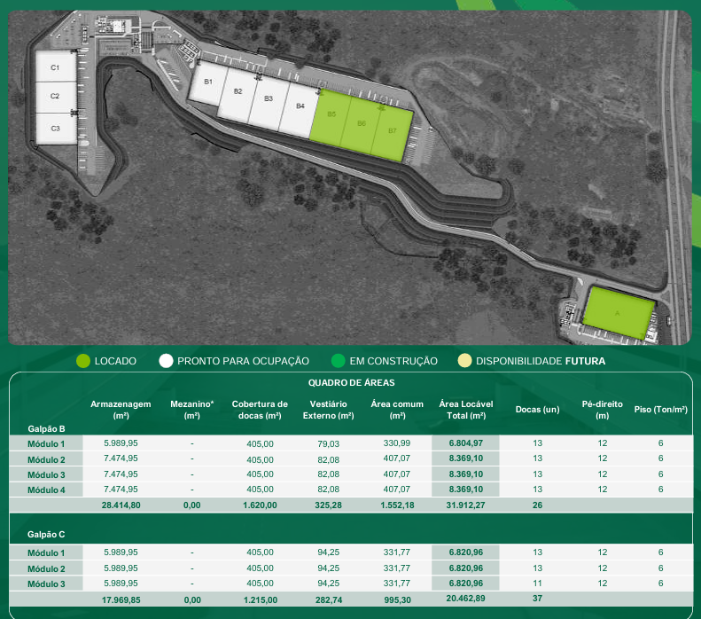Click the QUADRO DE ÁREAS table title

351,383
